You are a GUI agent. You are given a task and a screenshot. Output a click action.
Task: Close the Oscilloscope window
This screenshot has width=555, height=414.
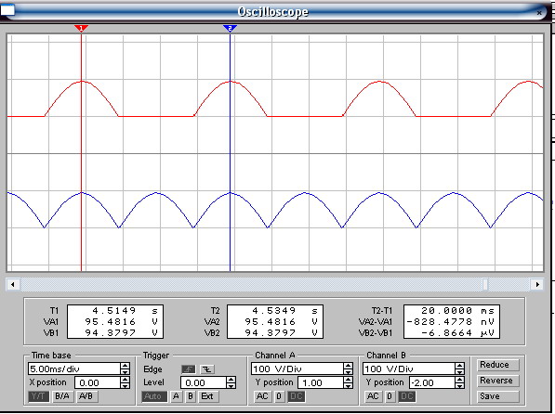pyautogui.click(x=539, y=13)
